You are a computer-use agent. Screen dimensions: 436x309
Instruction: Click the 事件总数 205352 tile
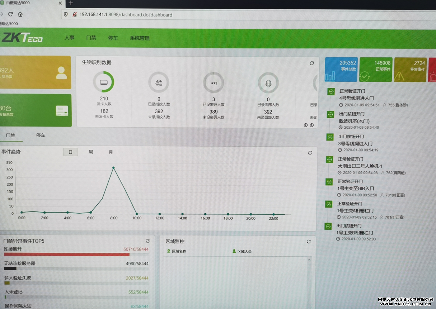tap(341, 70)
